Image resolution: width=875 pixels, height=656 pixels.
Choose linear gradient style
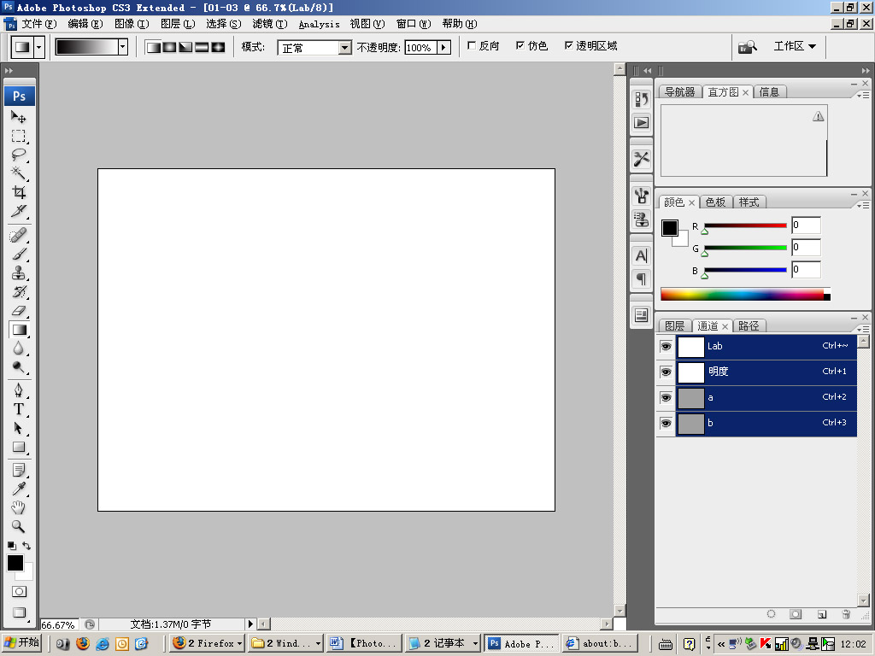click(x=154, y=48)
